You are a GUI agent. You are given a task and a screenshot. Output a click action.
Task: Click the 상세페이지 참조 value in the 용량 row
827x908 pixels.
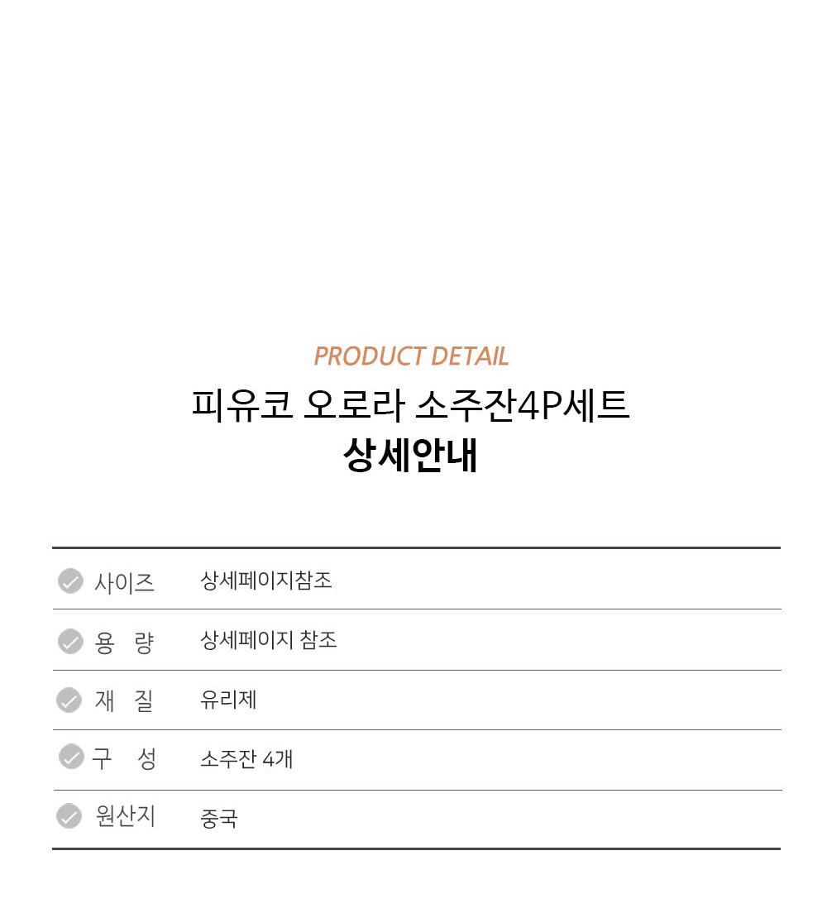(269, 640)
